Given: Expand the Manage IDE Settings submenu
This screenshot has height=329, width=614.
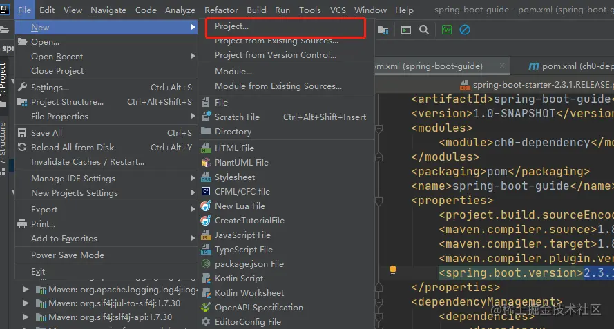Looking at the screenshot, I should click(106, 179).
